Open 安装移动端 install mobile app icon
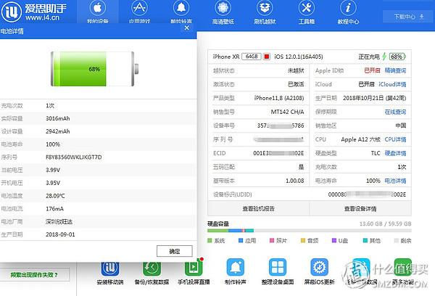435x296 pixels. 110,273
